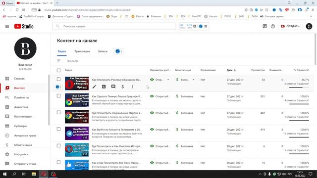Image resolution: width=317 pixels, height=178 pixels.
Task: Open Windows notification center icon
Action: (x=311, y=174)
